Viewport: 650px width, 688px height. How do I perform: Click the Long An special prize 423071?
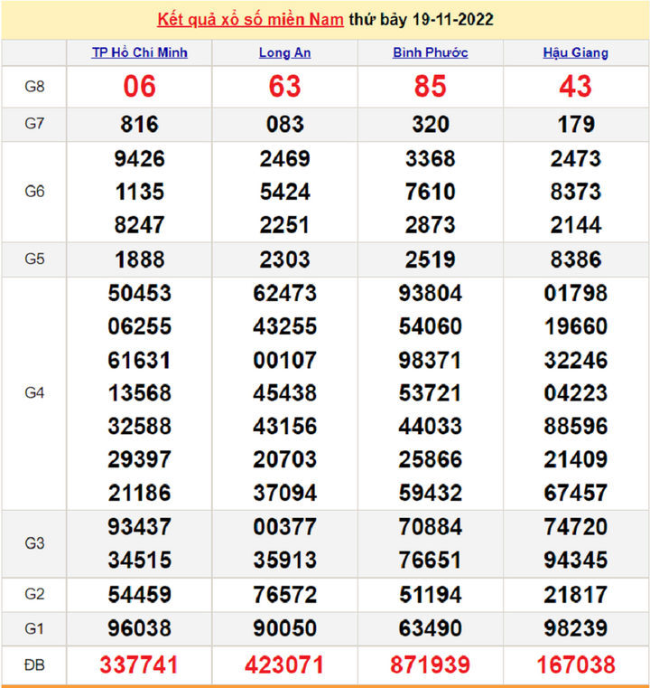(284, 665)
